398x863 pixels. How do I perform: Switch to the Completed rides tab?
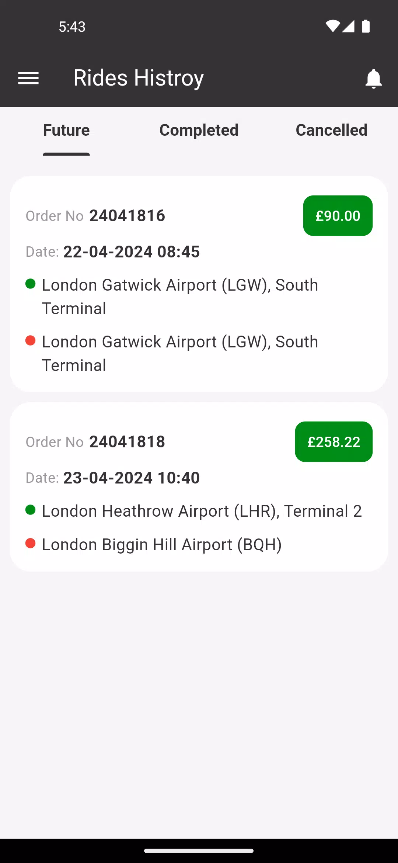pyautogui.click(x=199, y=130)
